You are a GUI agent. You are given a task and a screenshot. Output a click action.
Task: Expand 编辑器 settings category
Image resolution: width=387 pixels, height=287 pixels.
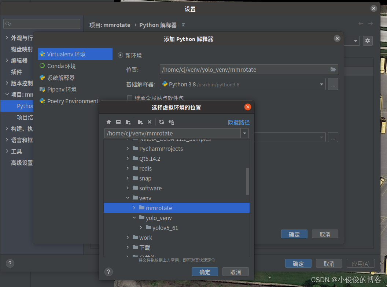click(x=7, y=60)
